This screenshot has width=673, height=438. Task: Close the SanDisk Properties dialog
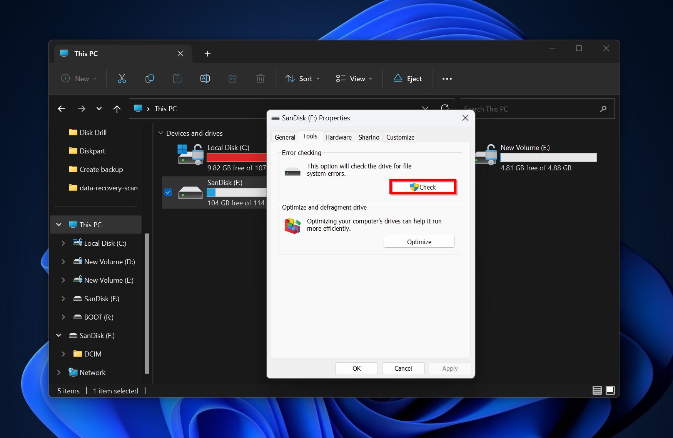point(465,118)
